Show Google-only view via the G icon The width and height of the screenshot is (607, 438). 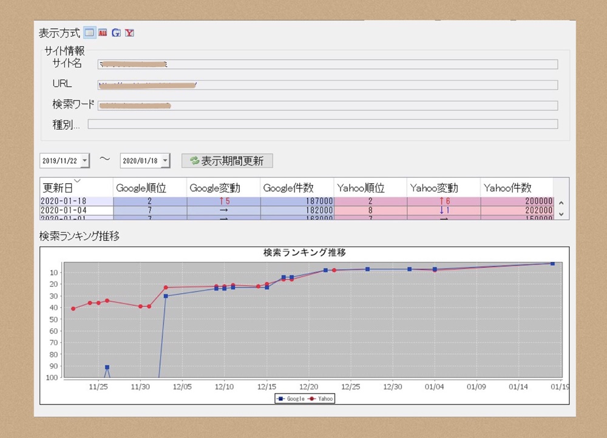[116, 33]
